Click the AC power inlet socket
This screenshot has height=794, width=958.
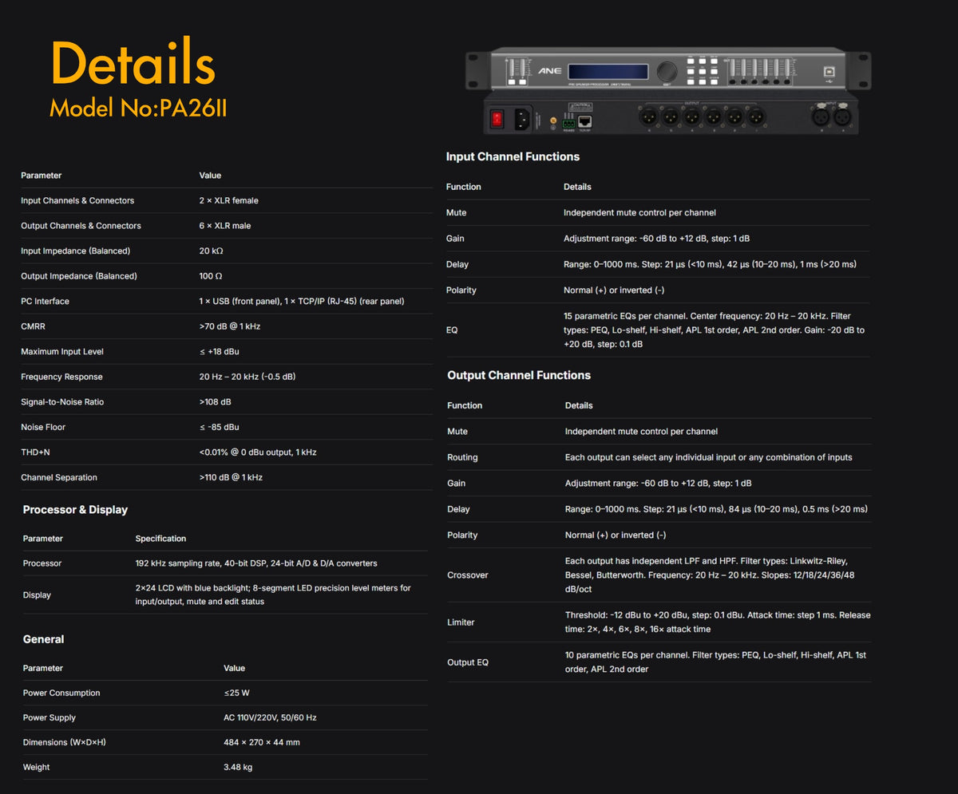(522, 119)
